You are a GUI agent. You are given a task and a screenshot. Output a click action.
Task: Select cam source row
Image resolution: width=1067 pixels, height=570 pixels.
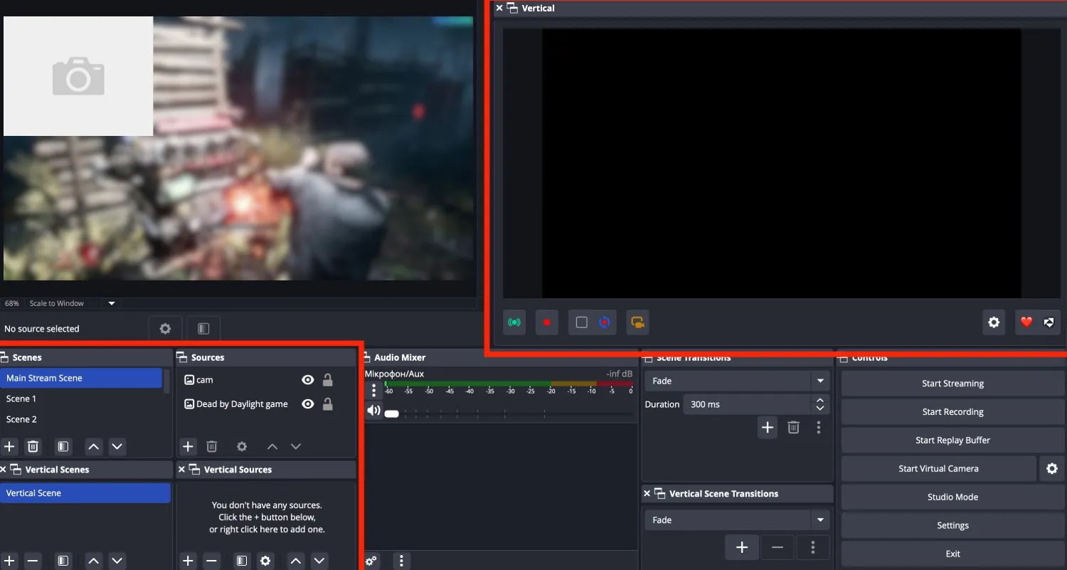265,380
